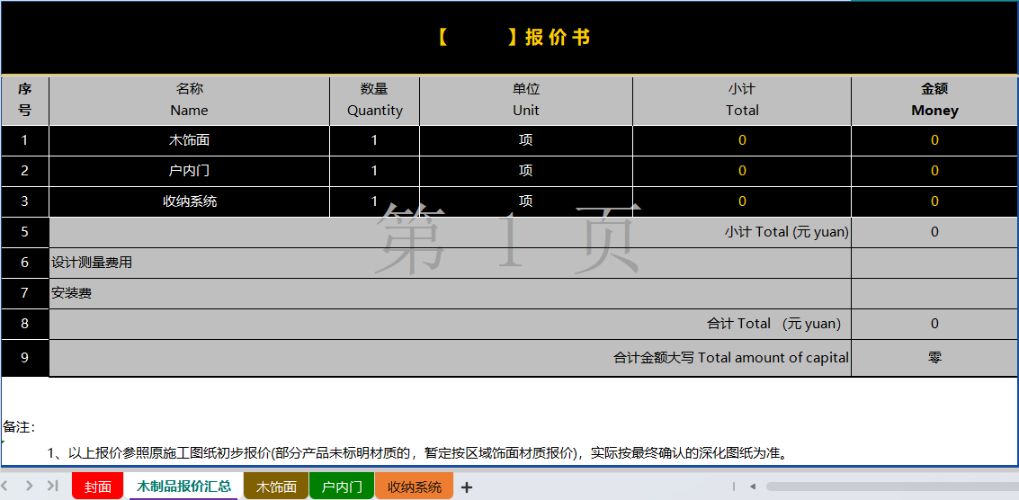The height and width of the screenshot is (500, 1019).
Task: Click the 名称 Name header cell
Action: [x=189, y=100]
